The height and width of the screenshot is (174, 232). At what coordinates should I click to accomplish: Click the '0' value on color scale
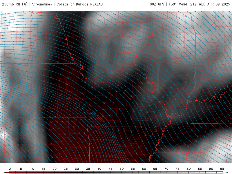pos(10,169)
